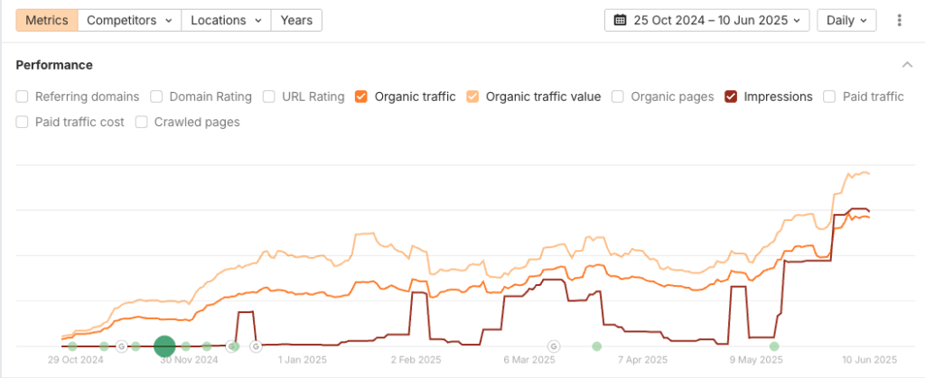The height and width of the screenshot is (378, 925).
Task: Click the green dot marker near 9 May 2025
Action: [x=774, y=346]
